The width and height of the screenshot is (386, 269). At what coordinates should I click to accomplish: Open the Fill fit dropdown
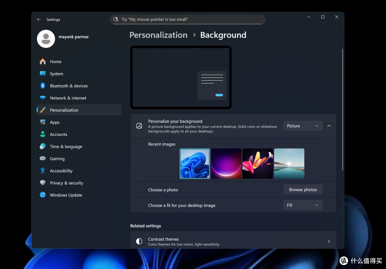tap(303, 205)
